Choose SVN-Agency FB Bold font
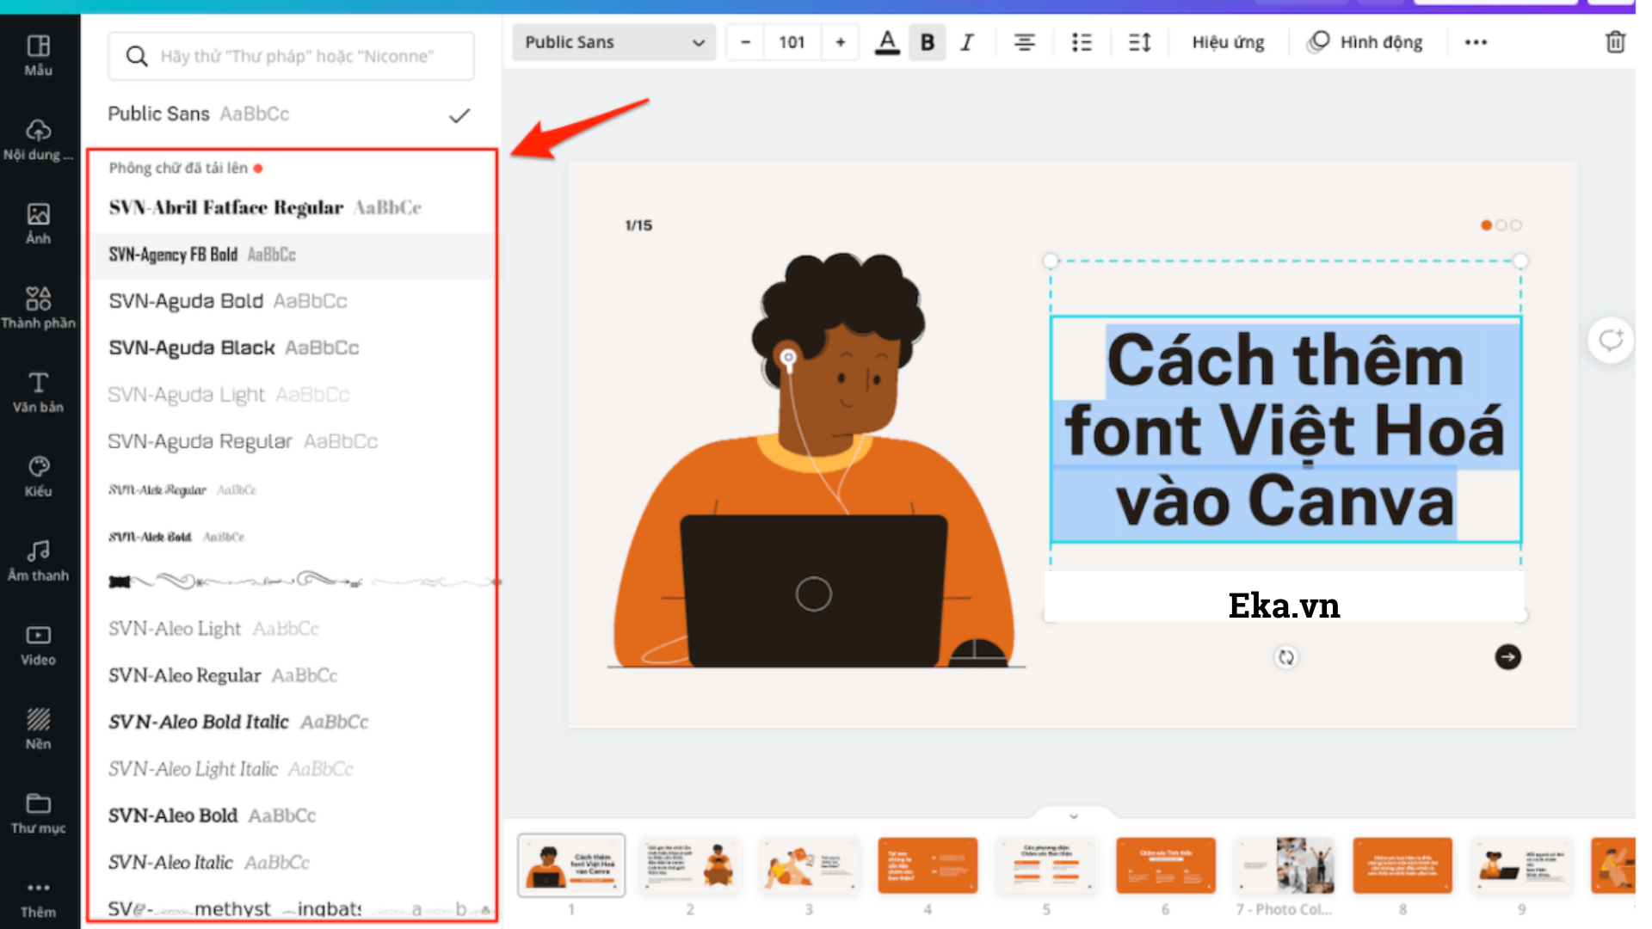This screenshot has width=1652, height=929. tap(293, 255)
